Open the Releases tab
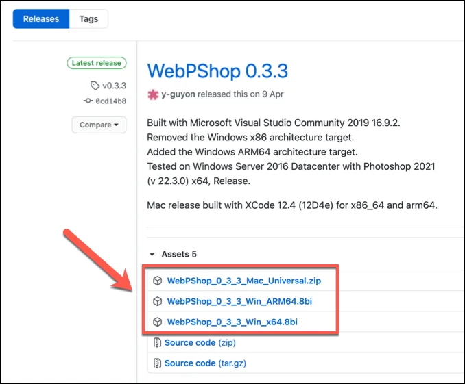The width and height of the screenshot is (465, 384). (40, 19)
